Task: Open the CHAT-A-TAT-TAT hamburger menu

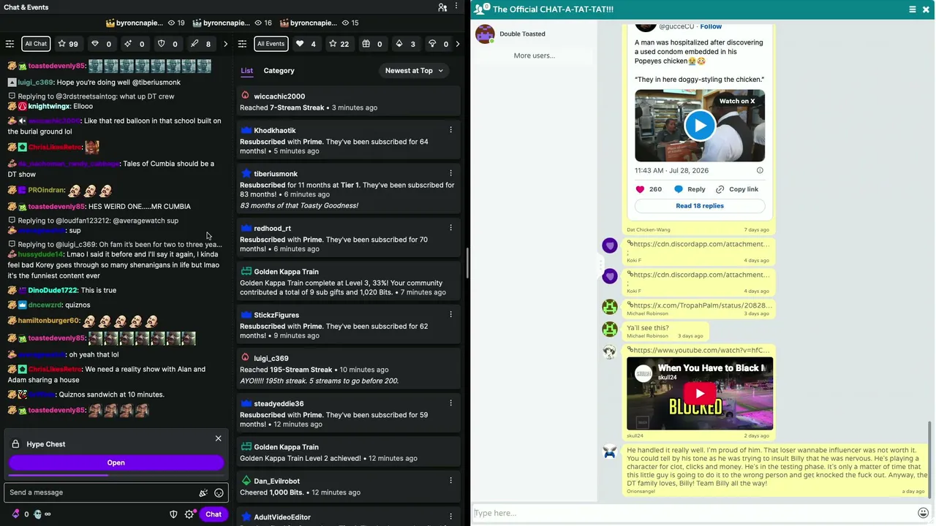Action: point(913,9)
